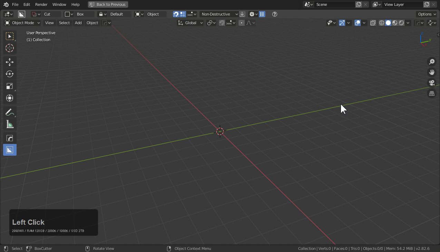Toggle show overlays button
The width and height of the screenshot is (440, 252).
pyautogui.click(x=358, y=23)
